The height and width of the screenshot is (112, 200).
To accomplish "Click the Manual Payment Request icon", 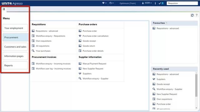I will pos(80,63).
